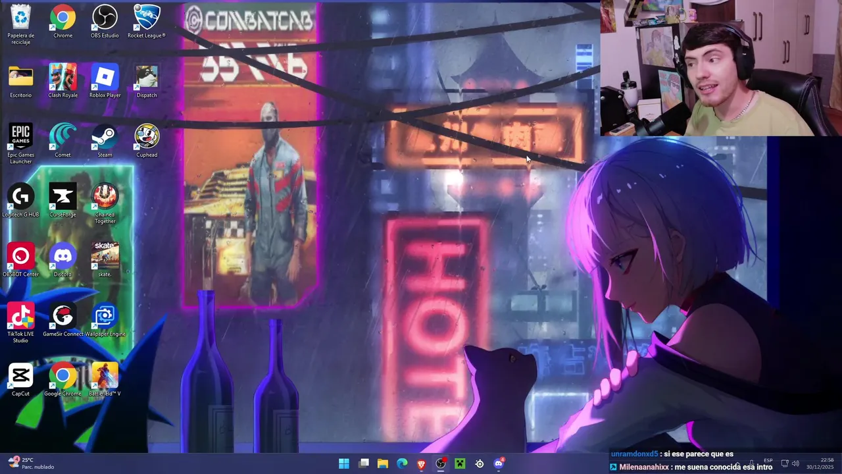Open the volume speaker tray icon
The width and height of the screenshot is (842, 474).
795,463
